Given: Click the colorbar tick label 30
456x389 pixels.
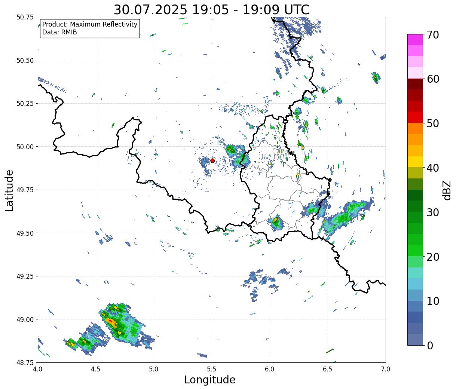Looking at the screenshot, I should [433, 212].
